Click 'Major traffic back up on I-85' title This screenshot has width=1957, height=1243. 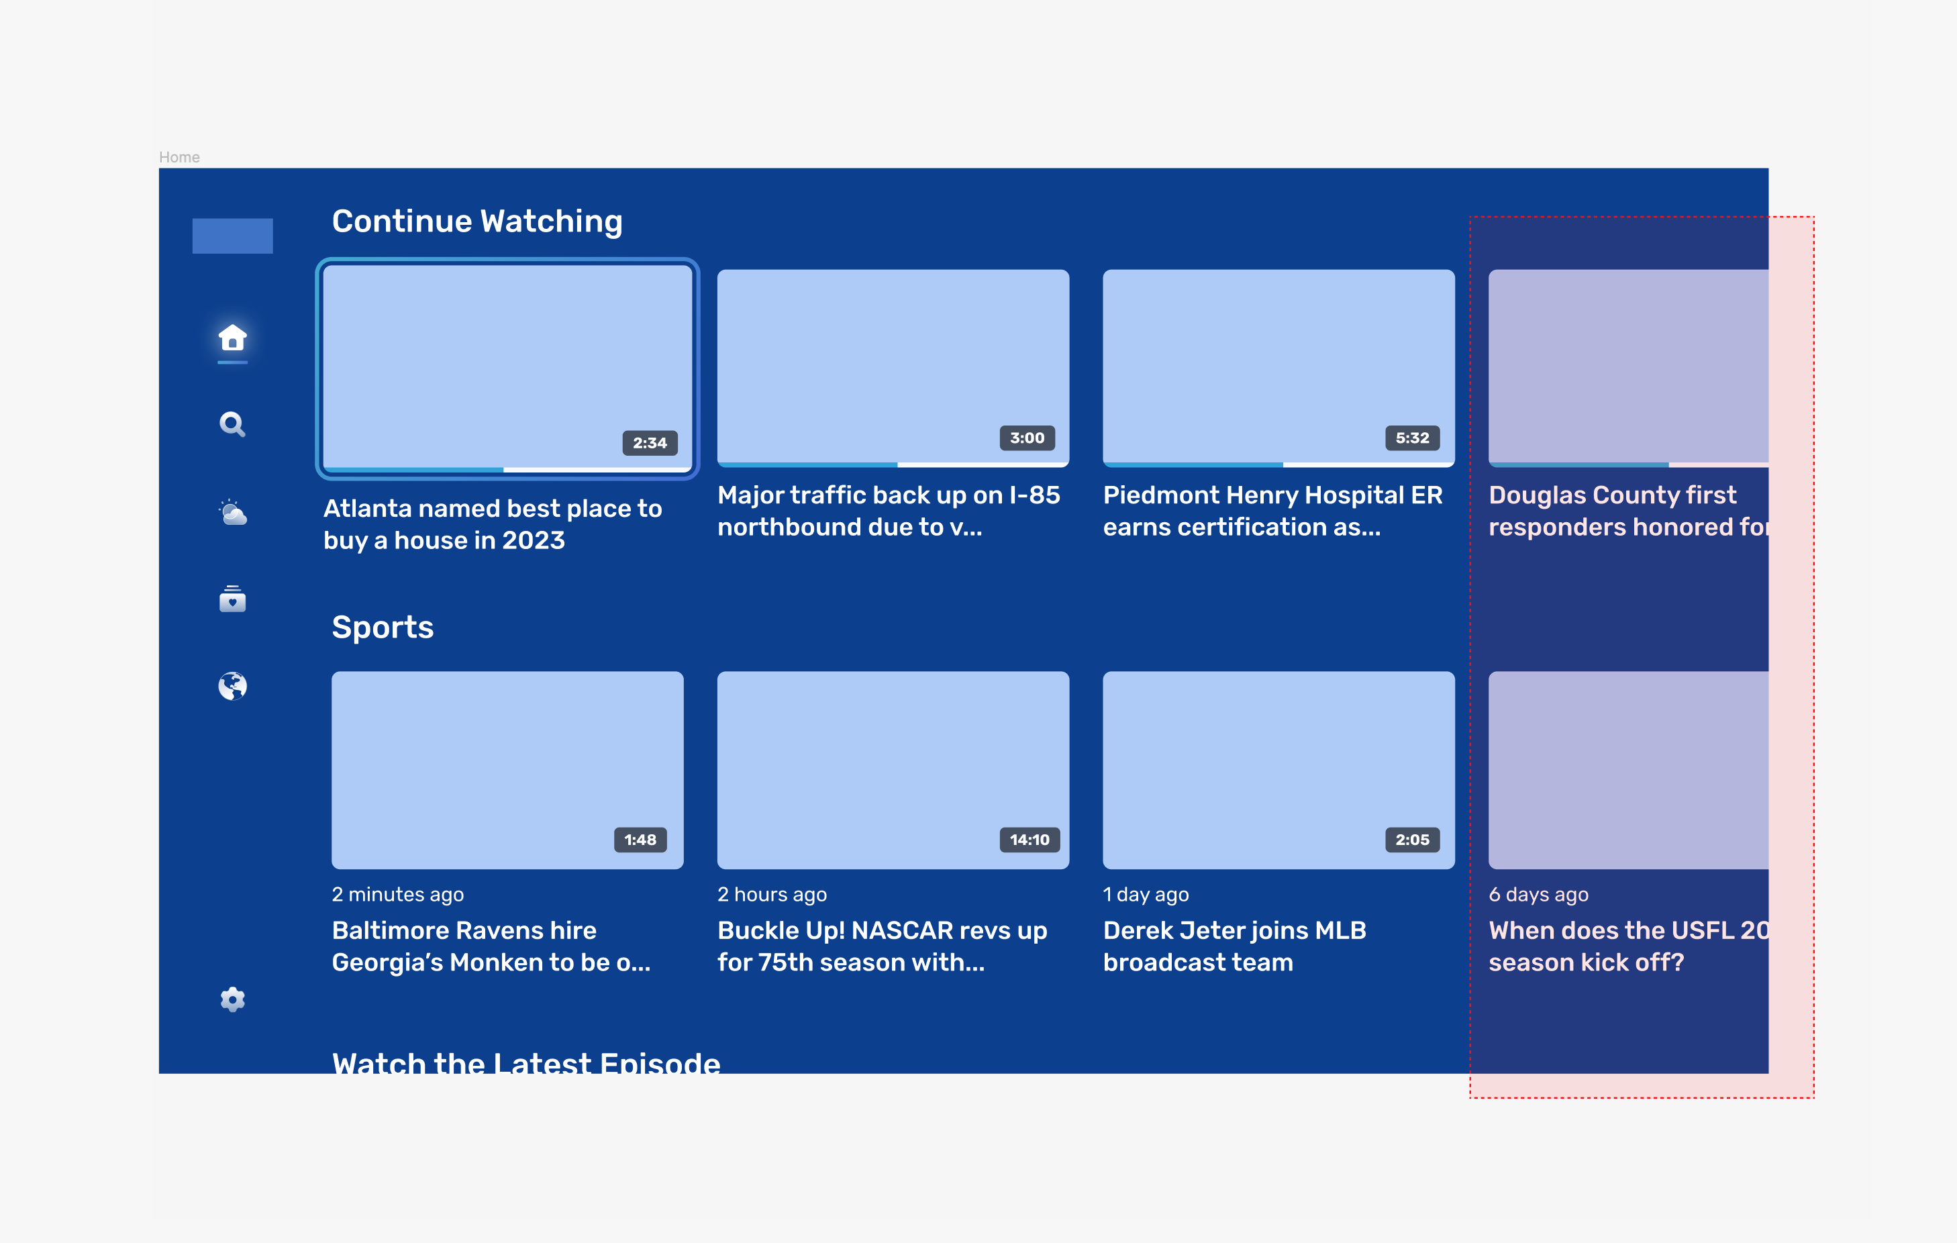click(x=889, y=511)
